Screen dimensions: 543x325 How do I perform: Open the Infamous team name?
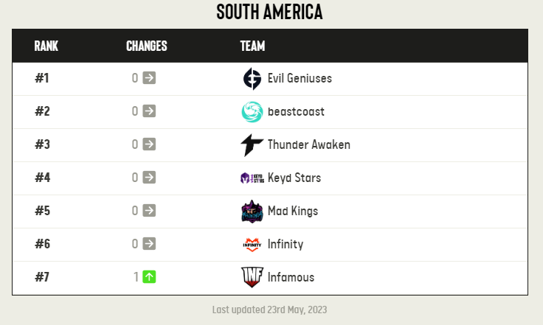[x=291, y=277]
